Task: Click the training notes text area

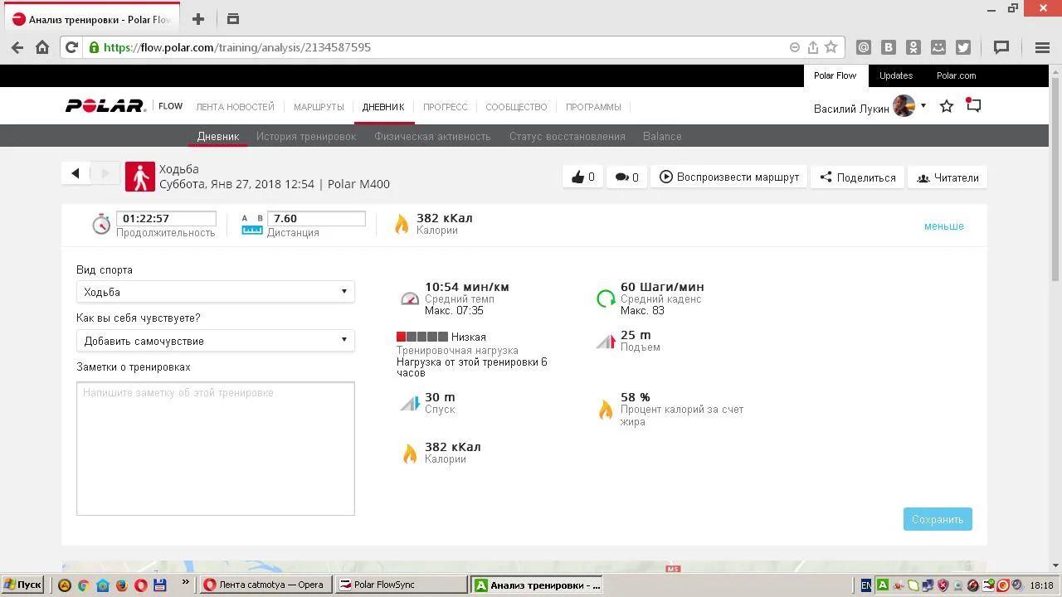Action: (216, 449)
